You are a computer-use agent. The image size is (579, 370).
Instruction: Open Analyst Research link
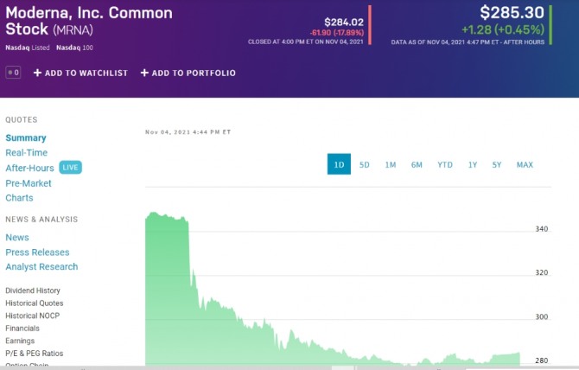pos(41,267)
